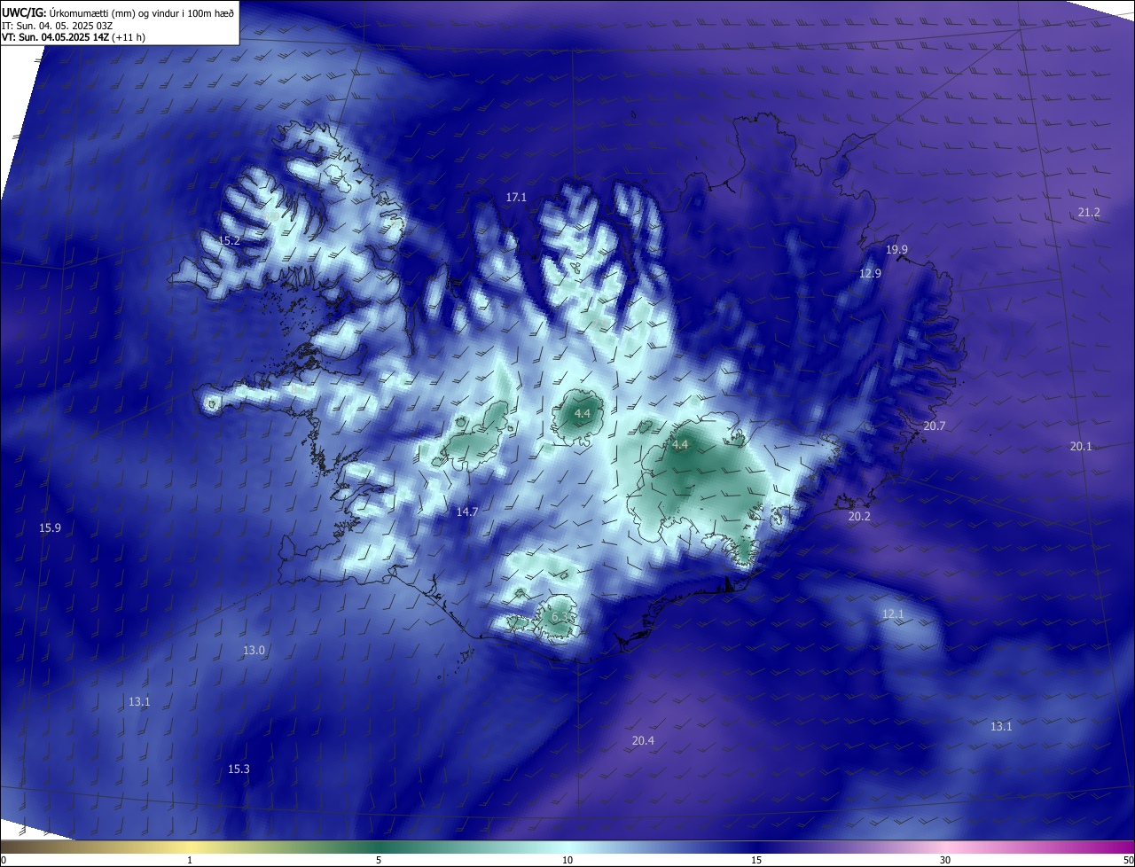
Task: Click the 6.3 value on the southern glacier
Action: pyautogui.click(x=560, y=616)
